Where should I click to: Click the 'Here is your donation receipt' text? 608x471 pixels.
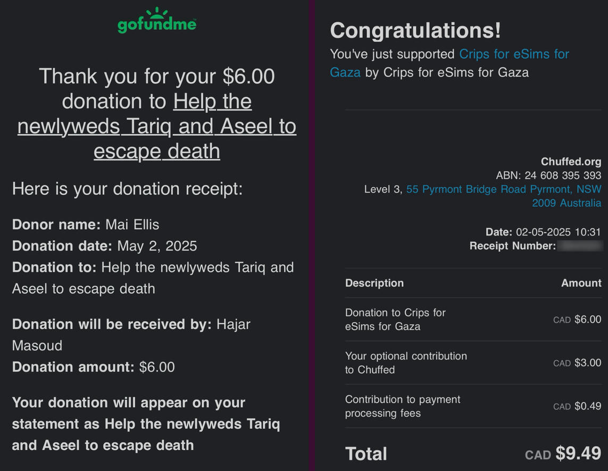coord(127,189)
